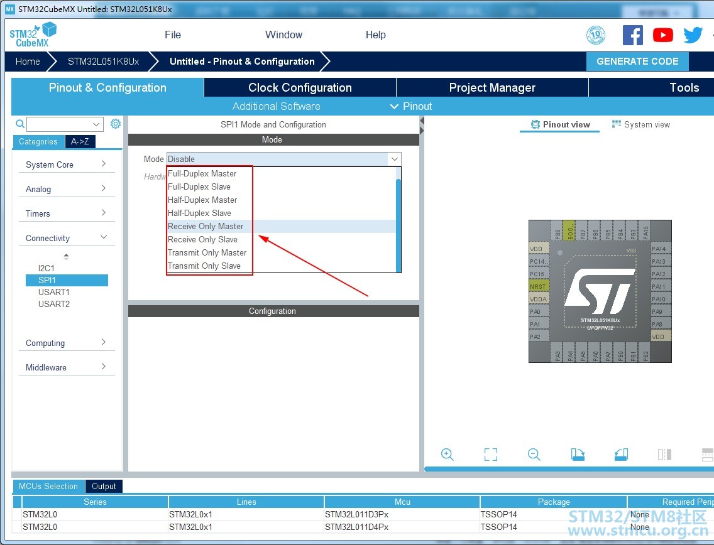Click STM32L051K8Ux breadcrumb
This screenshot has width=714, height=545.
pos(103,62)
